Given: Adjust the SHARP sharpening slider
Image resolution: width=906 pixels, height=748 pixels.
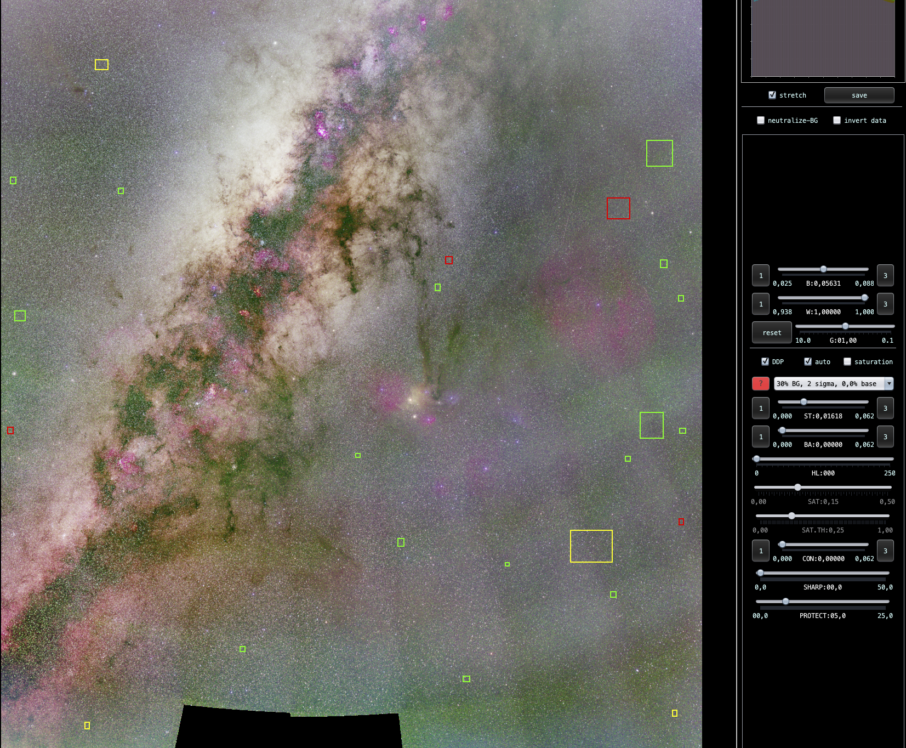Looking at the screenshot, I should pyautogui.click(x=760, y=573).
